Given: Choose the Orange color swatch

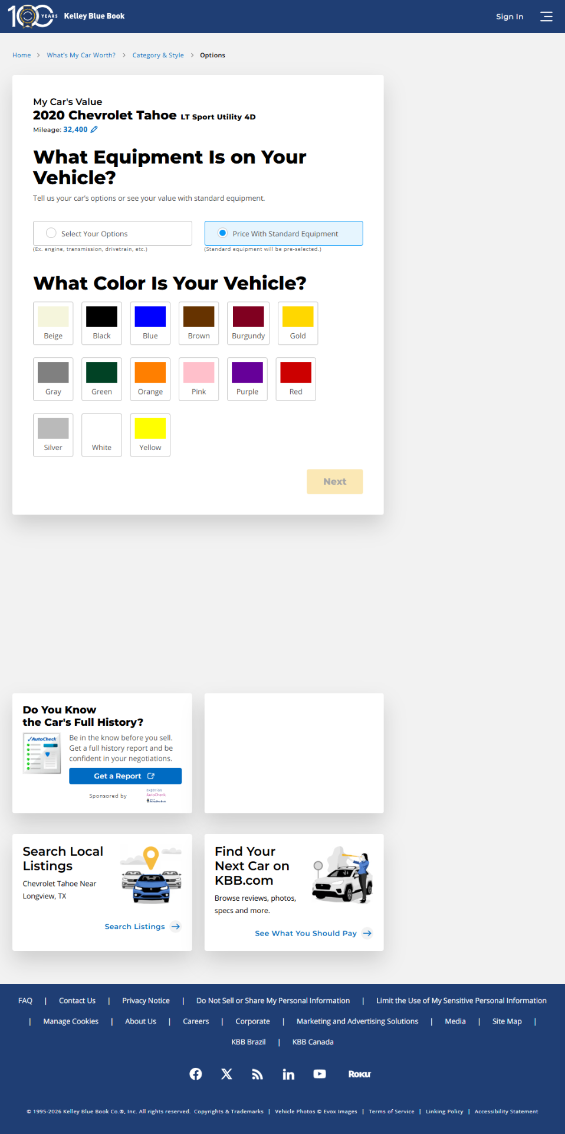Looking at the screenshot, I should (150, 379).
